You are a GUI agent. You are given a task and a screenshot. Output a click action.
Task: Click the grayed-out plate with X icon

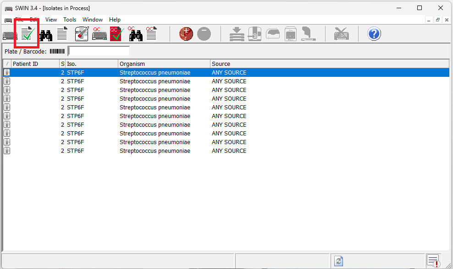coord(342,34)
